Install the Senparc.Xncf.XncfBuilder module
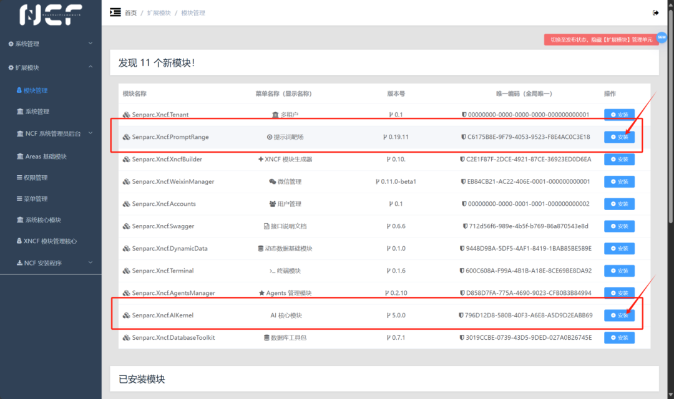Image resolution: width=674 pixels, height=399 pixels. pyautogui.click(x=620, y=160)
